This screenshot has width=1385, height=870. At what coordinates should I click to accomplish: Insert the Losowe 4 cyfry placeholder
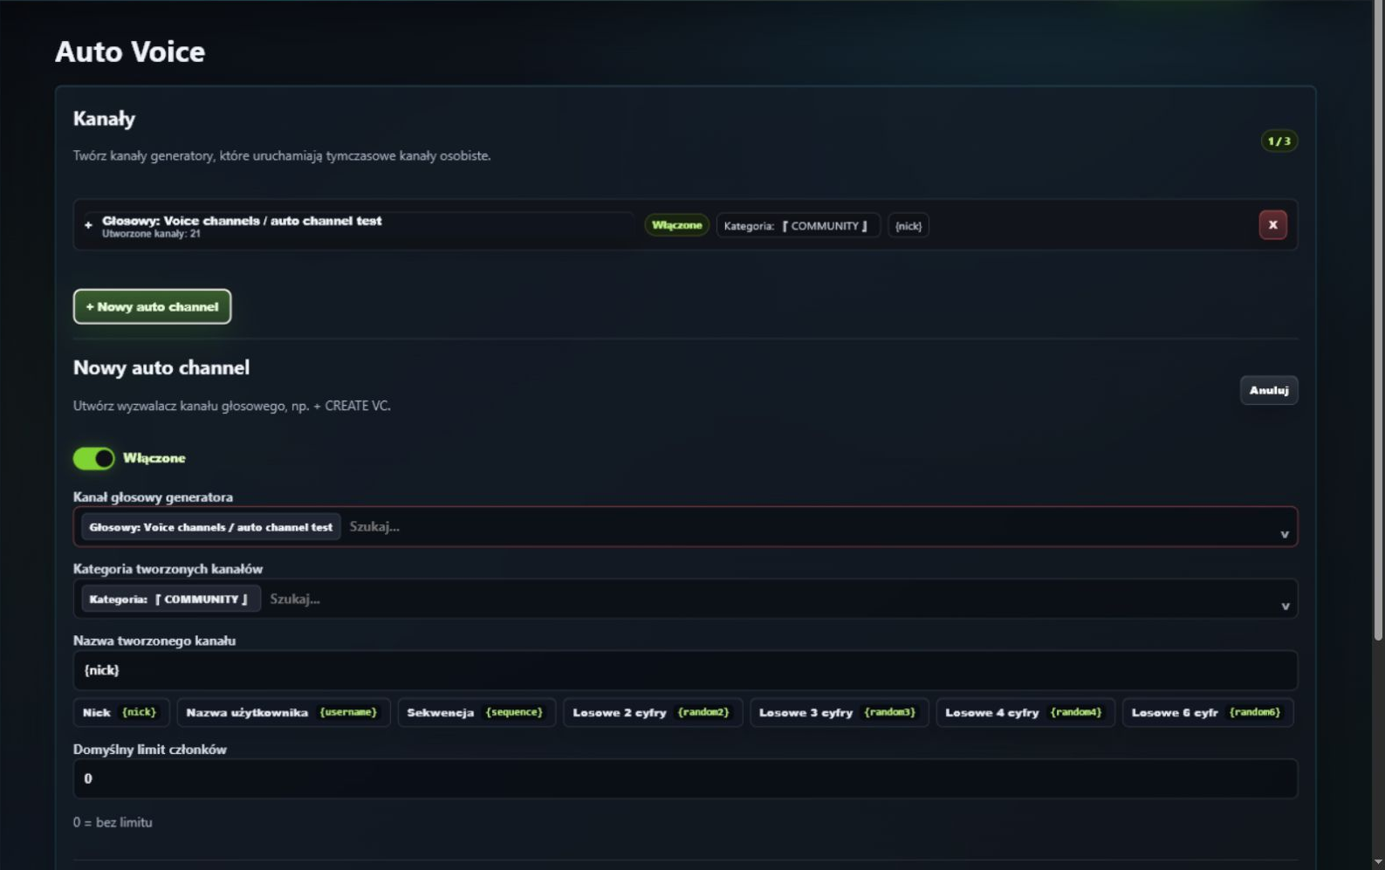pos(1025,712)
